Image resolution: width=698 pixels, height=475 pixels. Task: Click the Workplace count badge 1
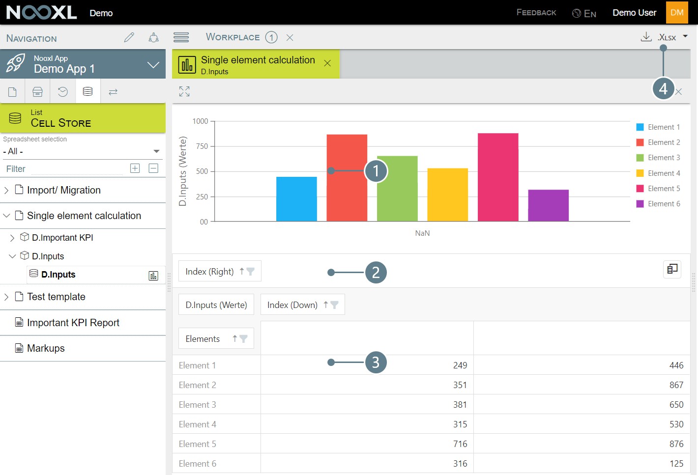(x=271, y=37)
